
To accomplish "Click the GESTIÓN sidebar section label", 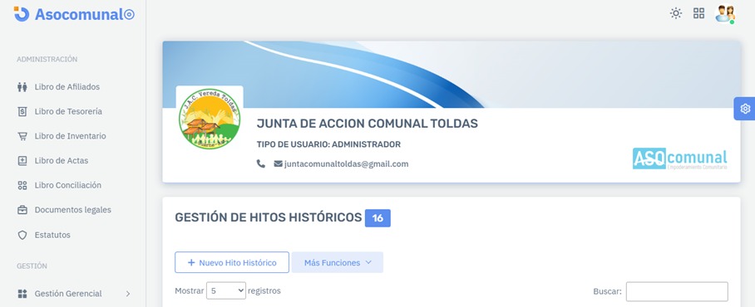I will click(32, 266).
